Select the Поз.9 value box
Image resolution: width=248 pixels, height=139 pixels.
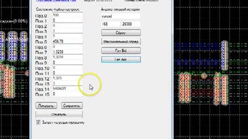pos(67,63)
